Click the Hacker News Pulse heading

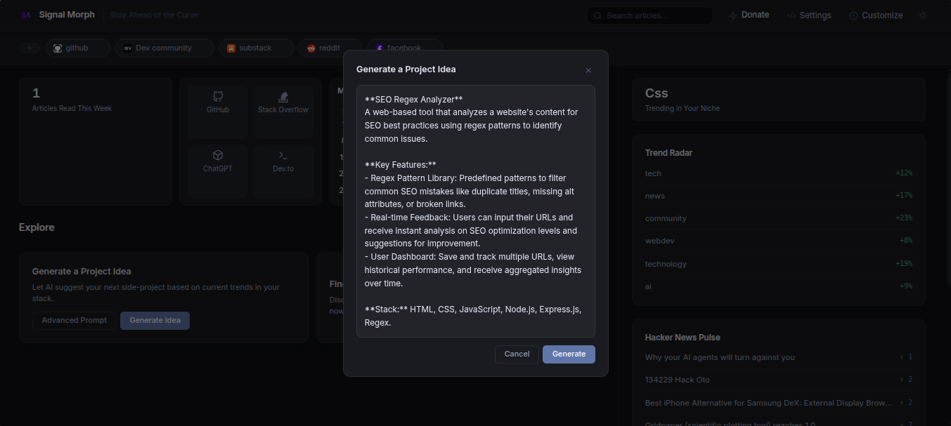[682, 338]
